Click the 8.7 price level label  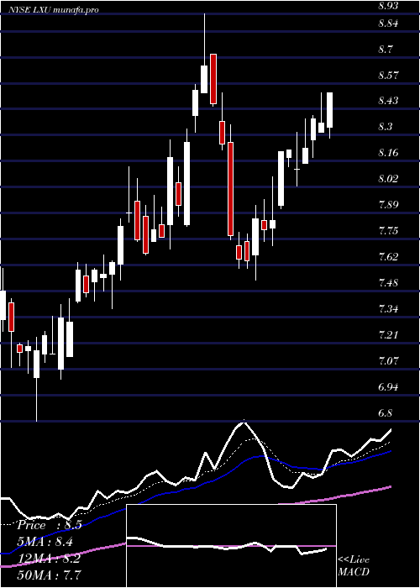tap(386, 50)
